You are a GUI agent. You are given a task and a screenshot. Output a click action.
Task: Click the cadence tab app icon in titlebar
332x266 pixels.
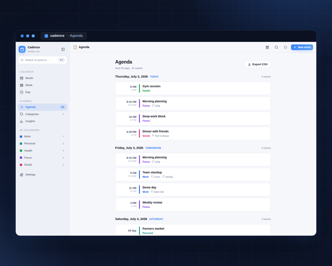coord(46,36)
